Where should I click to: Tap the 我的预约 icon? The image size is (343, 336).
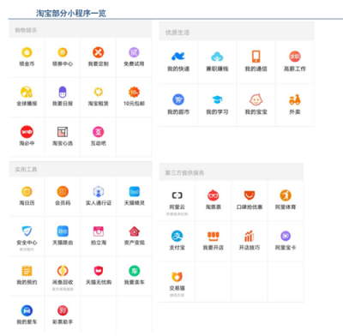click(x=27, y=271)
